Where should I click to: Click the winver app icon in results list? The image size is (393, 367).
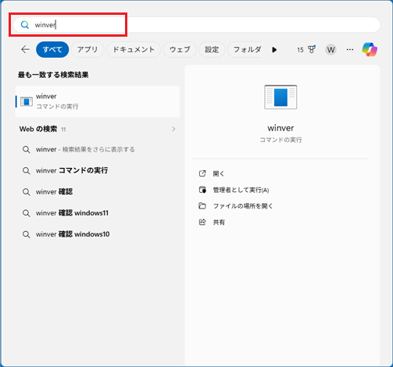(x=27, y=102)
